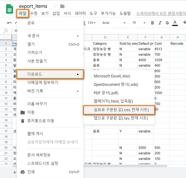Open the 파일 menu
186x178 pixels.
pyautogui.click(x=22, y=13)
